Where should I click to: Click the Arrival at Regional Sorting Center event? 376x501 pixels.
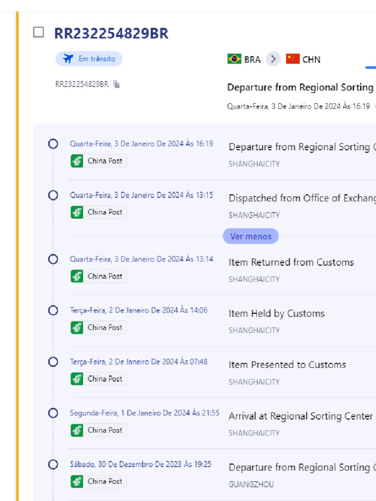[301, 416]
